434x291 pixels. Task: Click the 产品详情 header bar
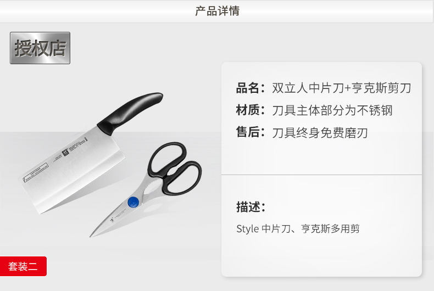[217, 12]
